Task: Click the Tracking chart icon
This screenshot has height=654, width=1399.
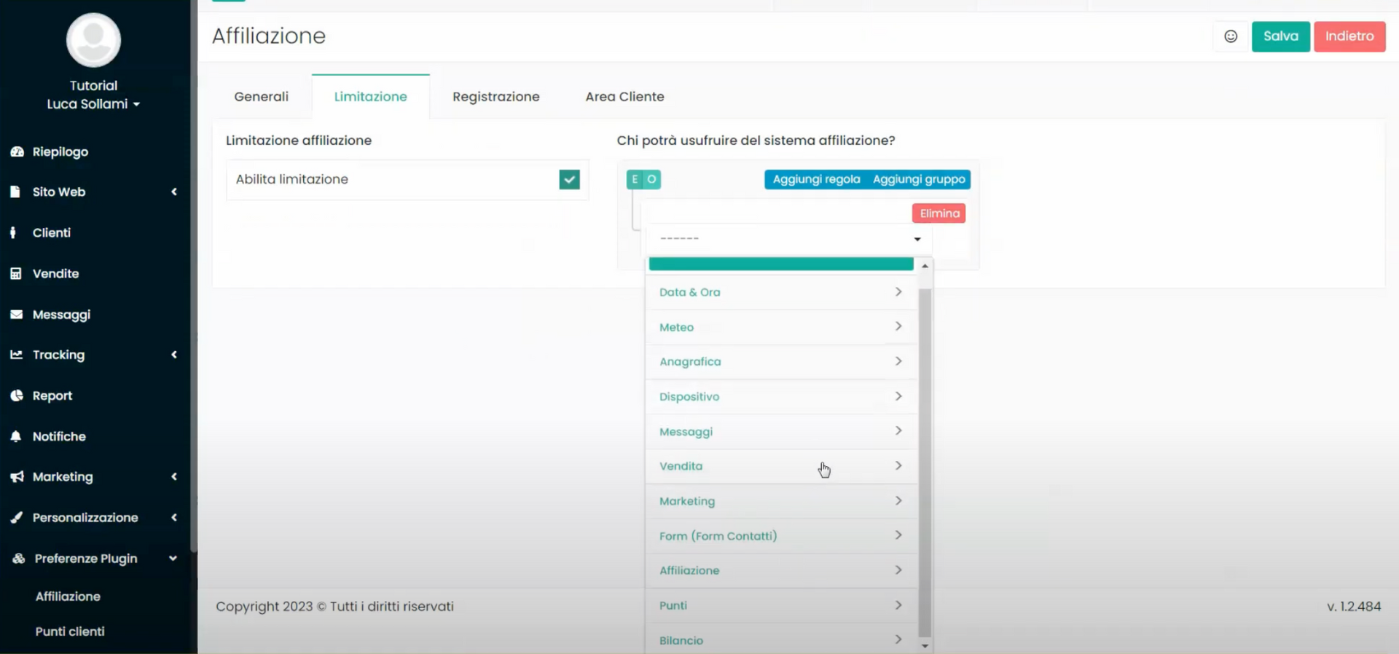Action: (x=16, y=355)
